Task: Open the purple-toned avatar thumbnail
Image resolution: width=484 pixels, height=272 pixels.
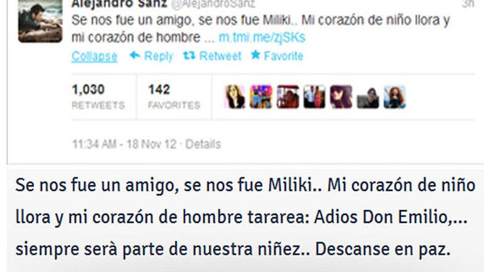Action: coord(341,97)
